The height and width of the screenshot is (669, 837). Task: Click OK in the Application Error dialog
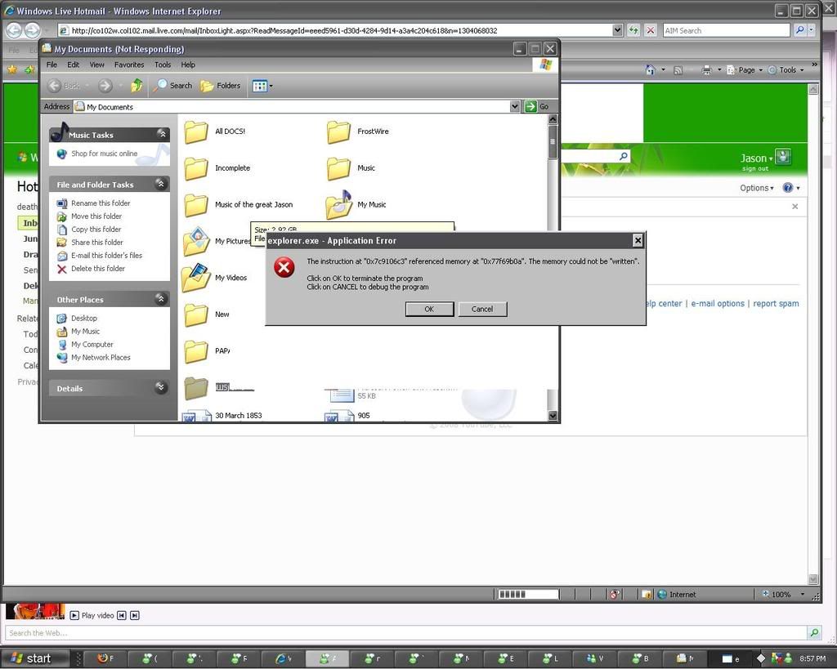(x=429, y=309)
